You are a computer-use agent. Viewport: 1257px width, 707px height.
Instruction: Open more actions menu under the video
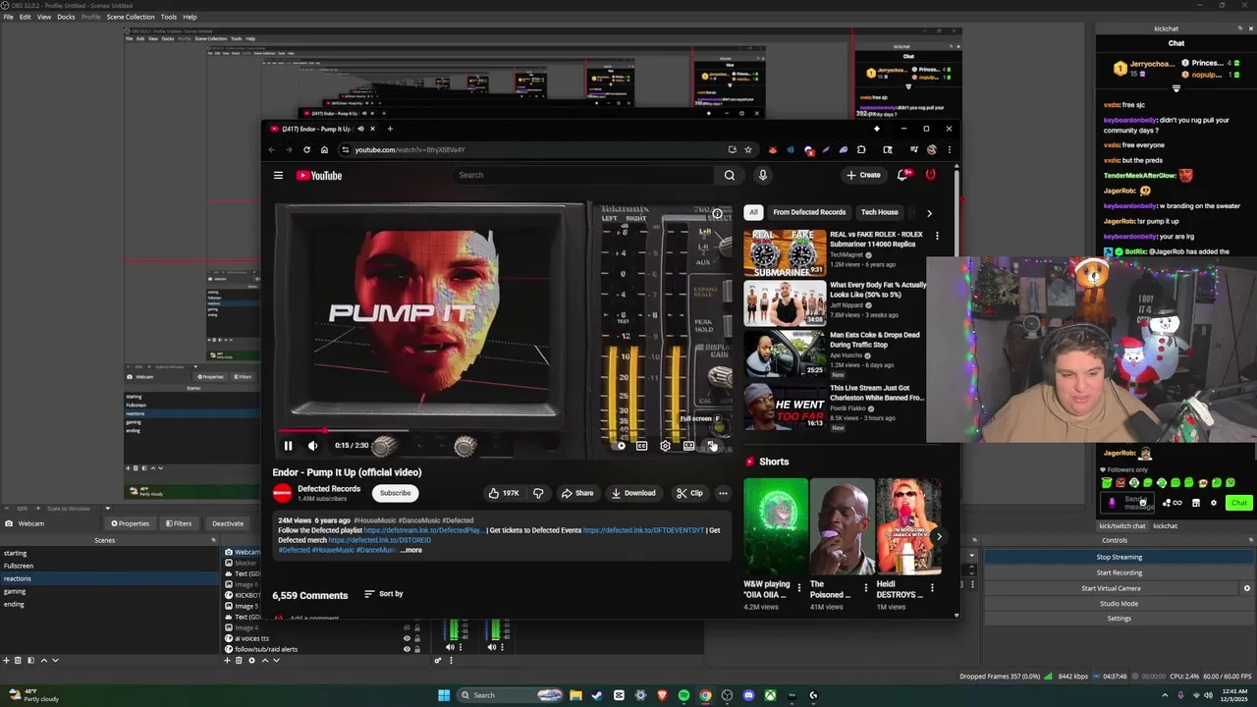(723, 493)
